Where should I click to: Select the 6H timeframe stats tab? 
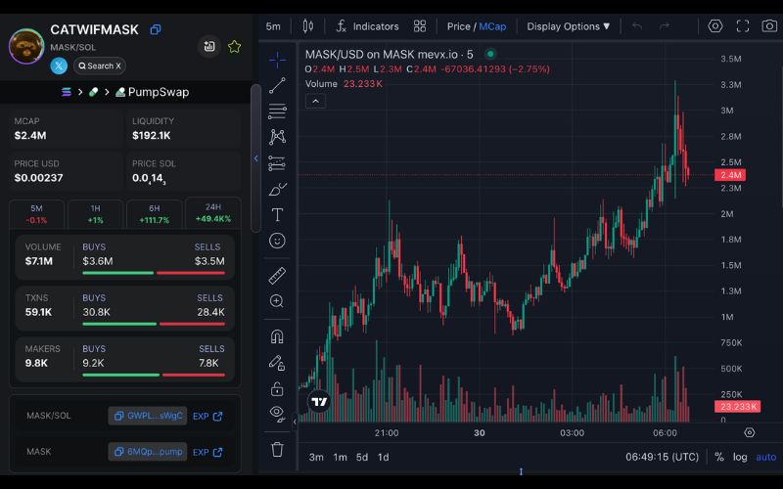pos(155,214)
